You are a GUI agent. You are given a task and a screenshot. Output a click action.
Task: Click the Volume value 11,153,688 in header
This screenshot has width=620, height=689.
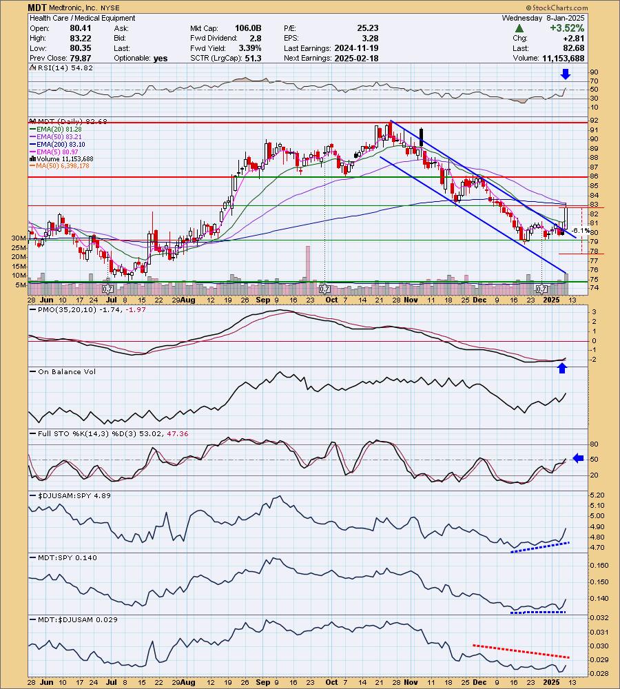564,58
